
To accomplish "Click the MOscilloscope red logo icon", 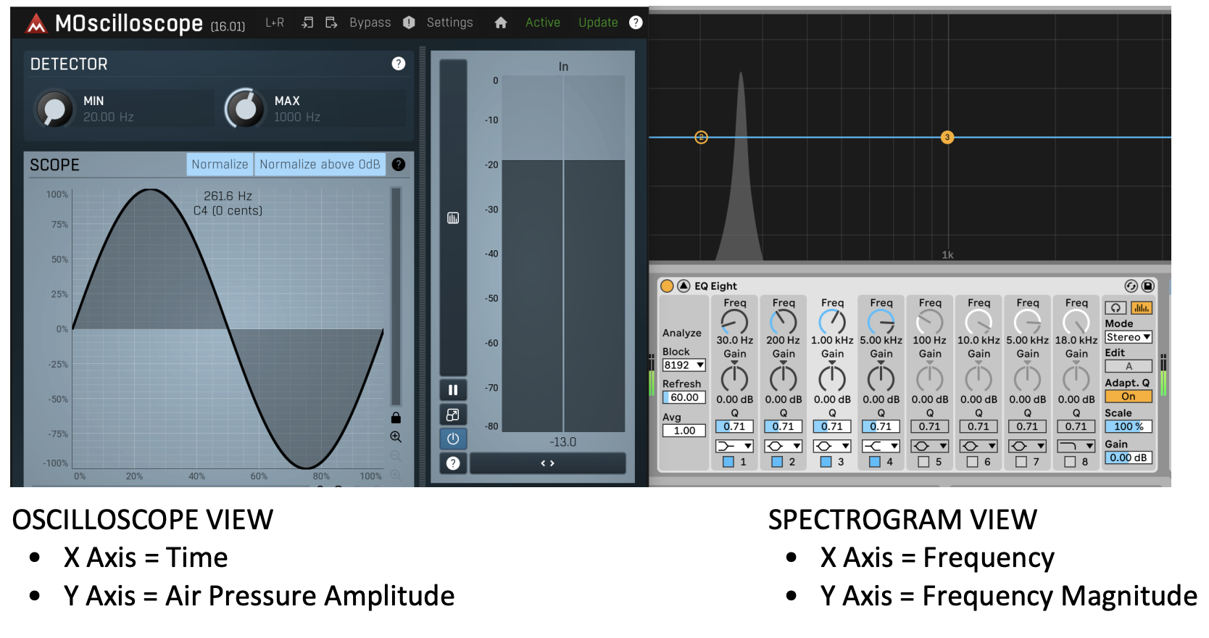I will coord(36,24).
